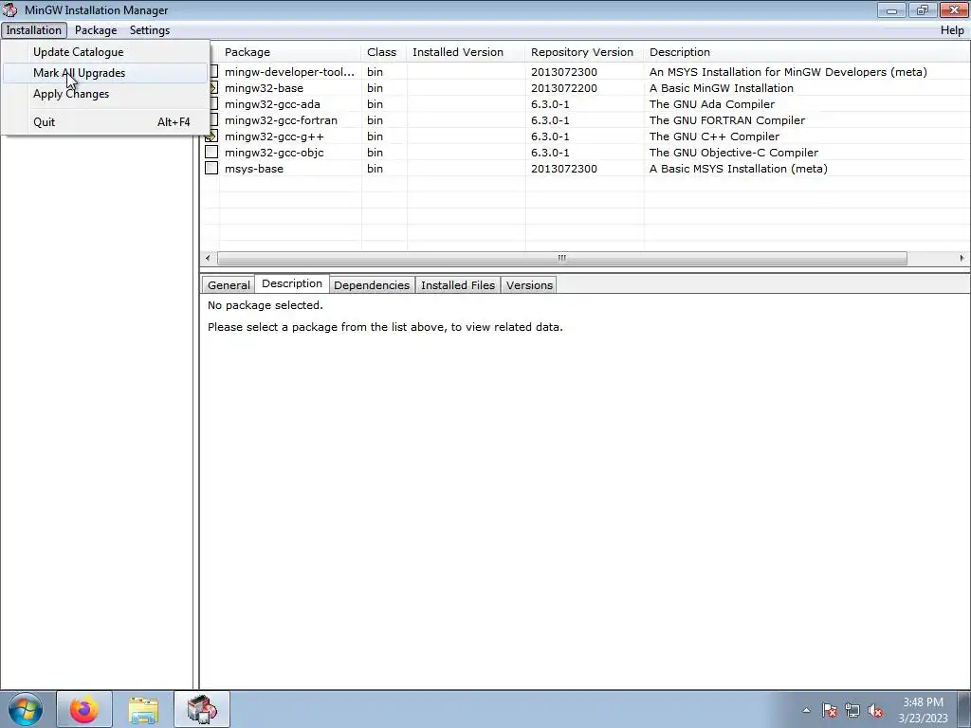This screenshot has width=971, height=728.
Task: Click the network tray icon
Action: coord(852,710)
